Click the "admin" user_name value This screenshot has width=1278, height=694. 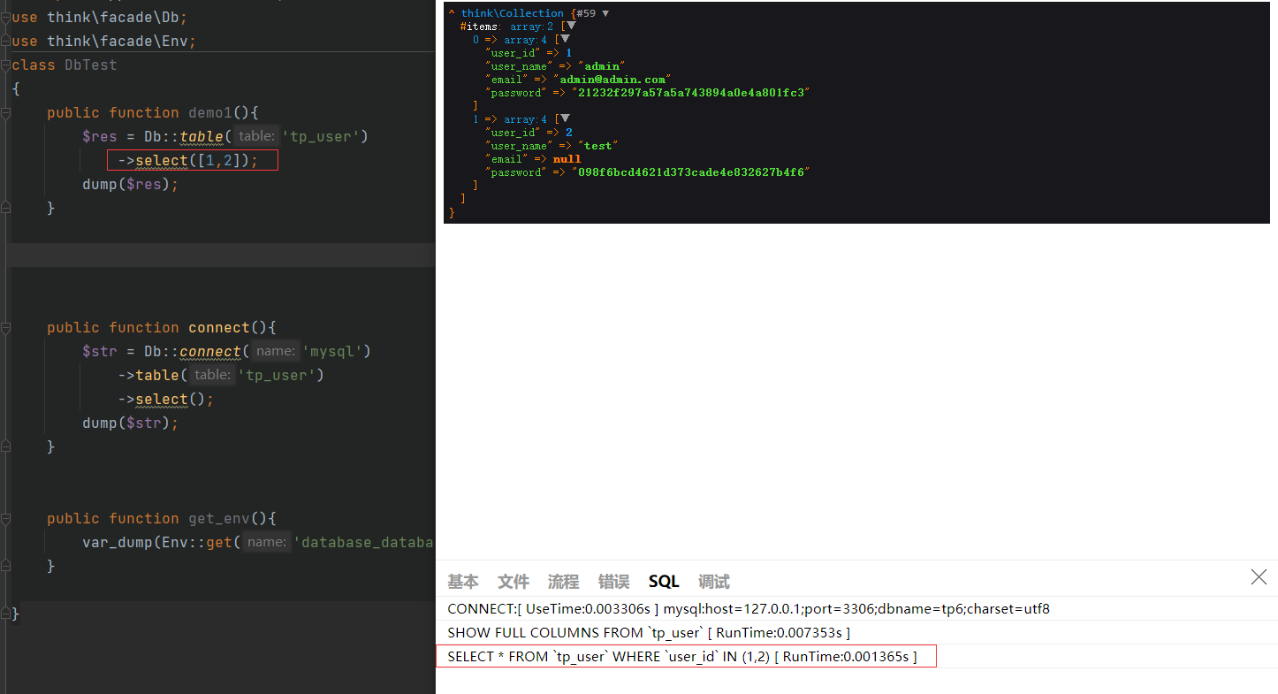tap(601, 66)
